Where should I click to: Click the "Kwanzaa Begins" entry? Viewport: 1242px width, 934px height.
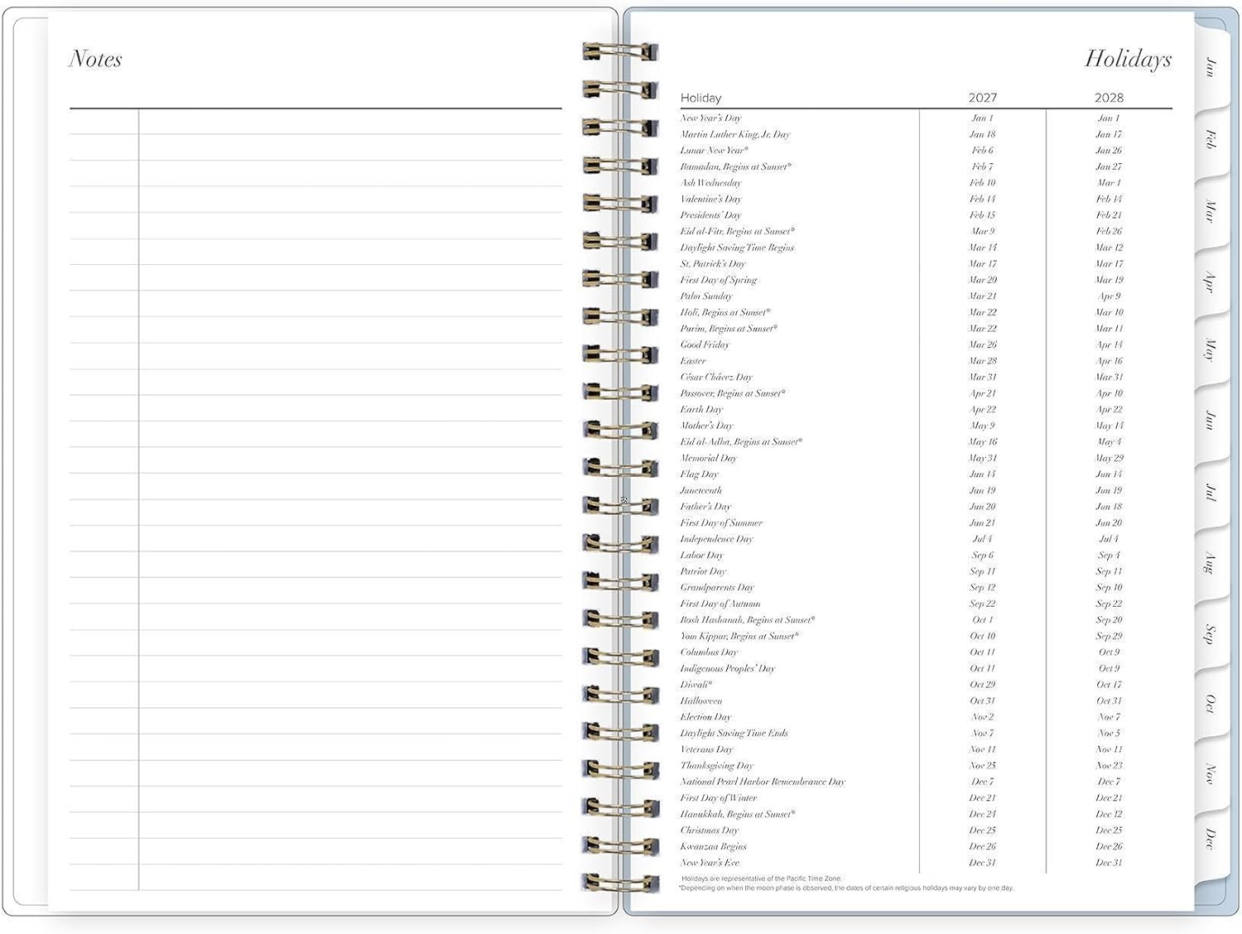tap(713, 846)
